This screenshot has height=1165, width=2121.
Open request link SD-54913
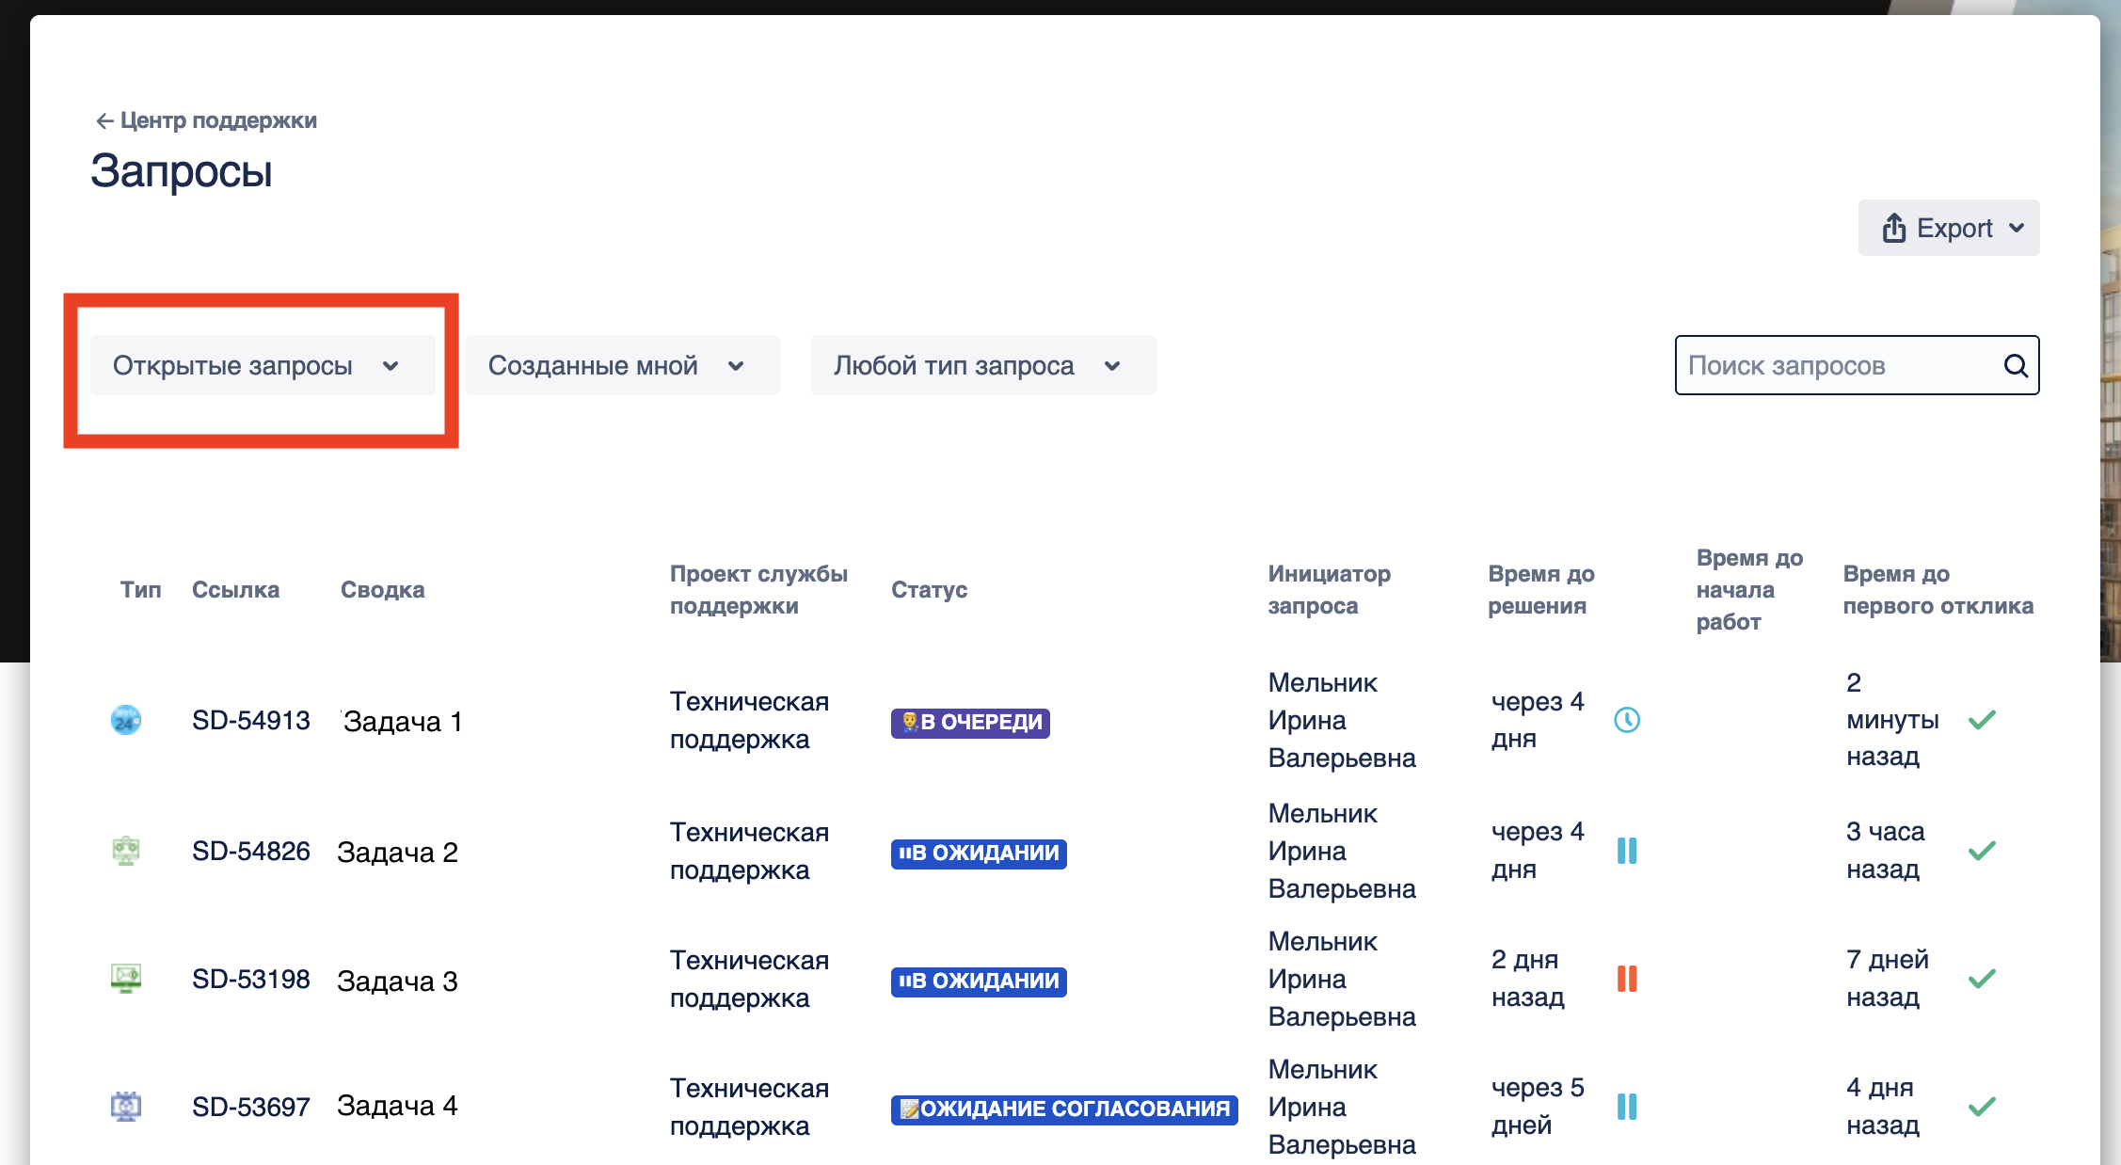click(250, 721)
